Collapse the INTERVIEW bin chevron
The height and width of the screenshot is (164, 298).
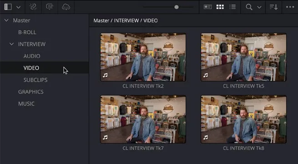tap(11, 44)
